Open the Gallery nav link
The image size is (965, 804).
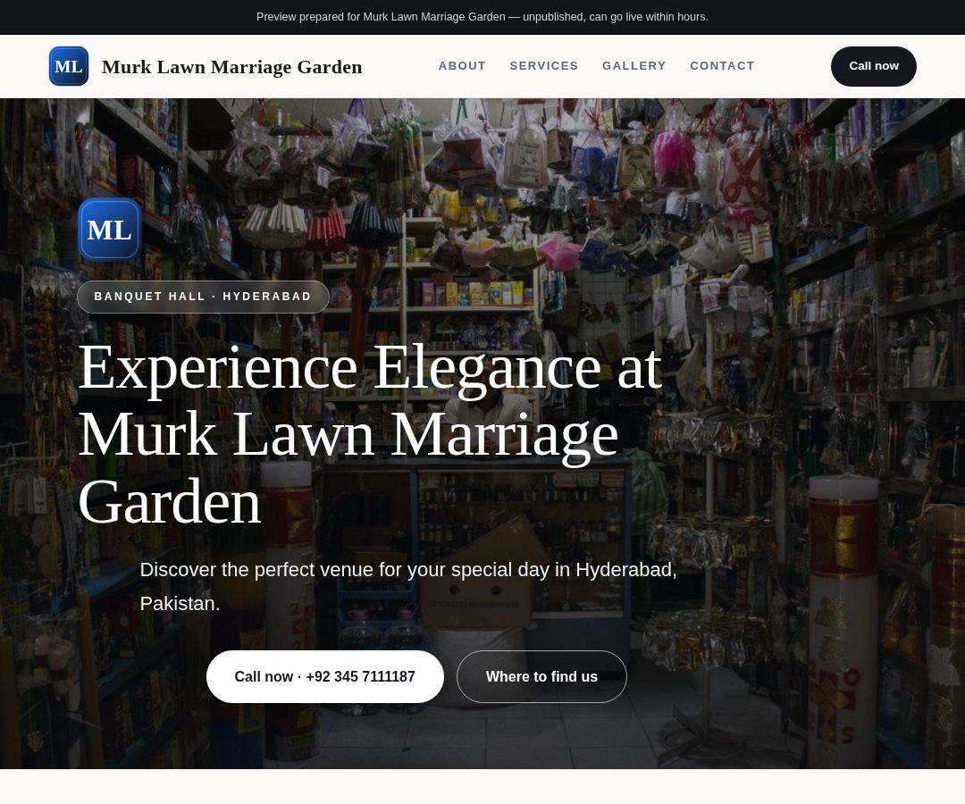point(634,66)
